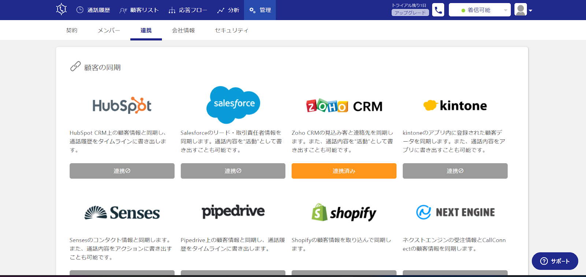Click the Pipedrive description text

point(233,244)
